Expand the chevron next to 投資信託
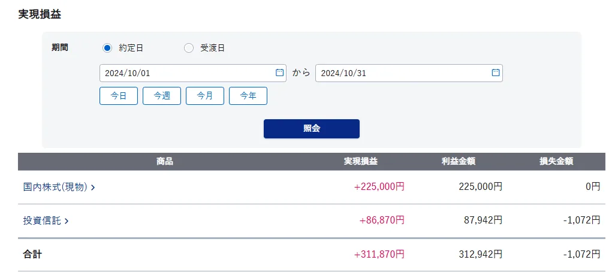The width and height of the screenshot is (612, 272). coord(67,221)
